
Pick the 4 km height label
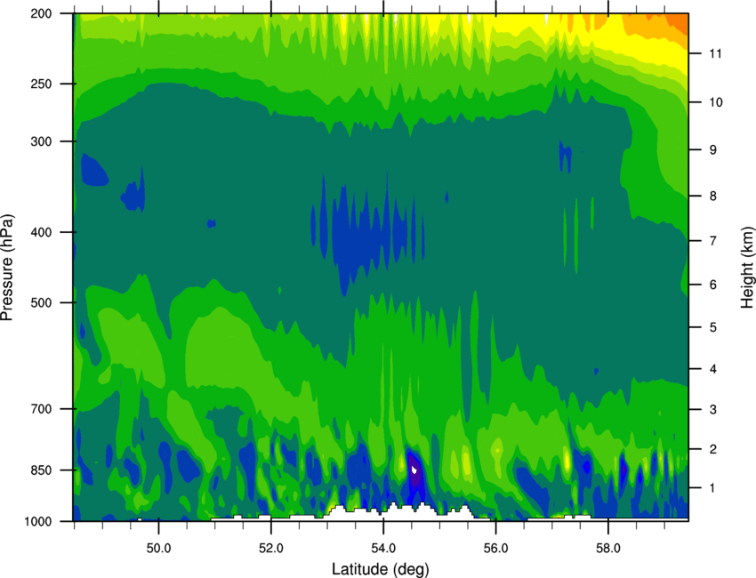pos(712,369)
